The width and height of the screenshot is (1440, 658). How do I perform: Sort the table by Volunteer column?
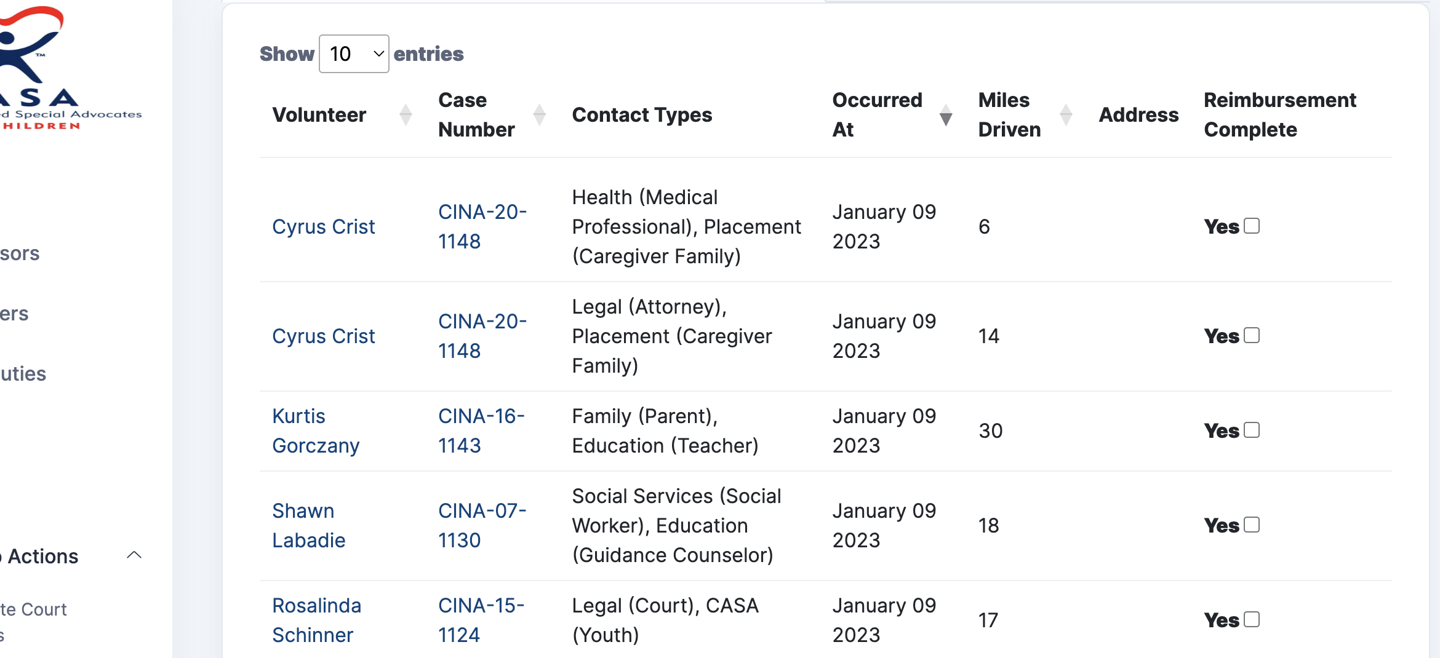(406, 114)
